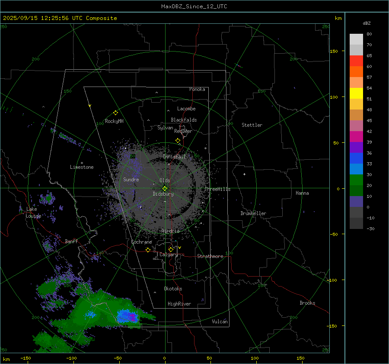Click the Lake Louise label

33,213
